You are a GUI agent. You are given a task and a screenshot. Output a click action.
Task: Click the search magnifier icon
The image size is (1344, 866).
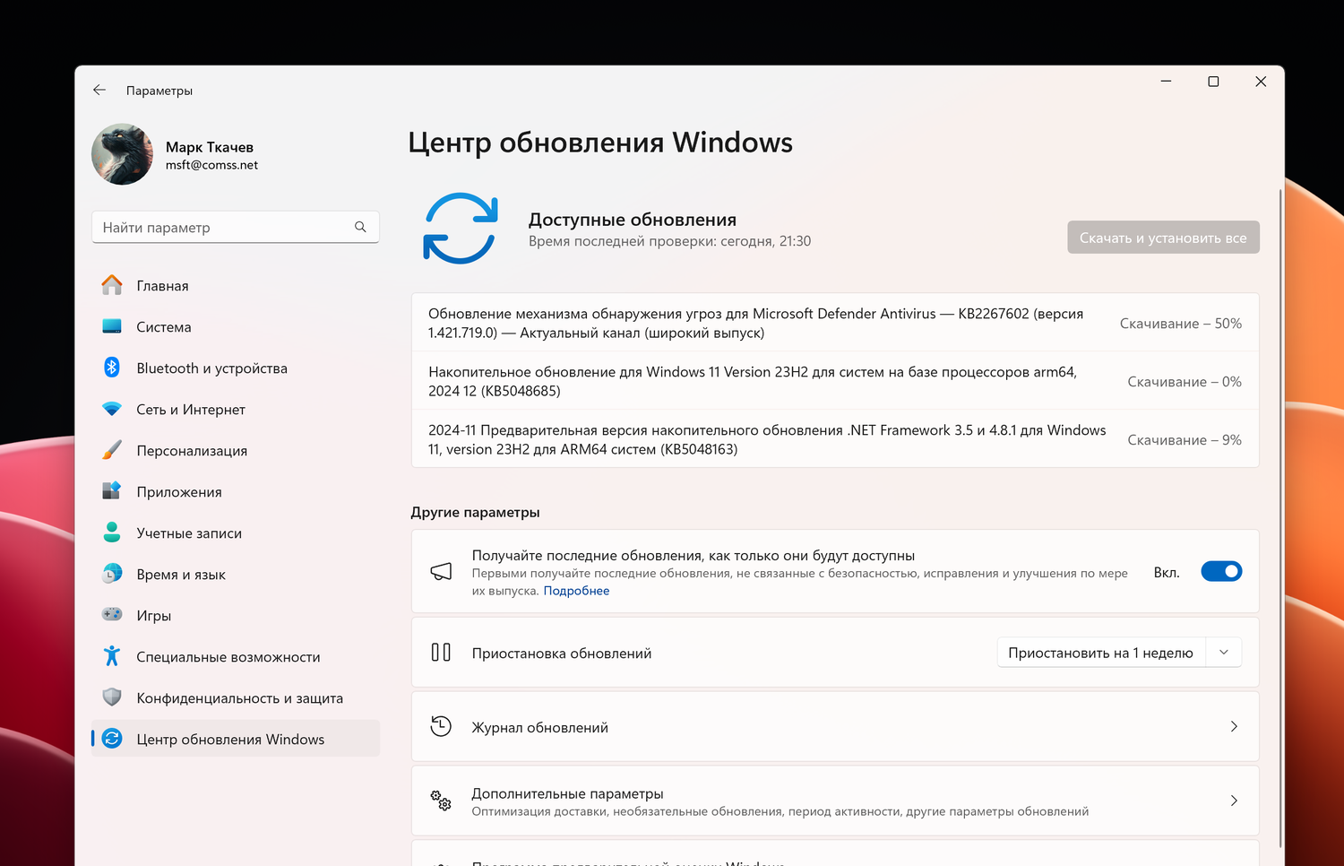click(360, 228)
